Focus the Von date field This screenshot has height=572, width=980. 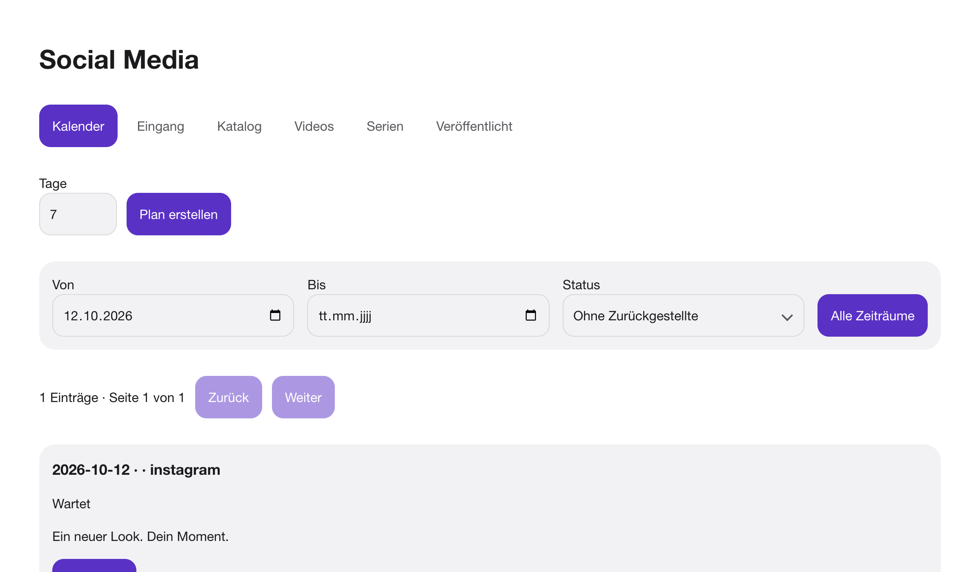[173, 315]
